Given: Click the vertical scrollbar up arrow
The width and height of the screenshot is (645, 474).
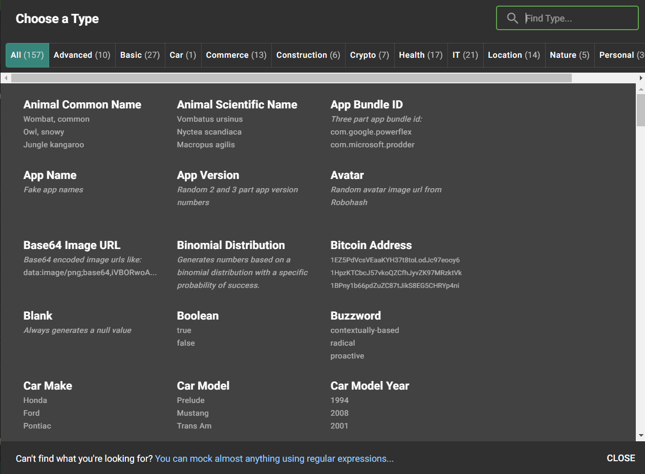Looking at the screenshot, I should click(x=640, y=88).
